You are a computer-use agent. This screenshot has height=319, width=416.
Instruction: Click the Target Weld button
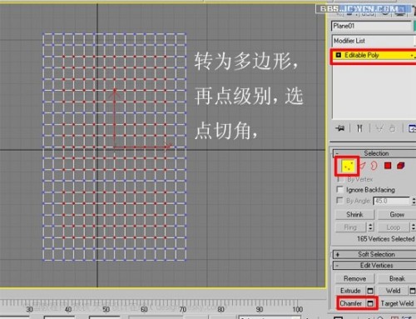tap(397, 303)
